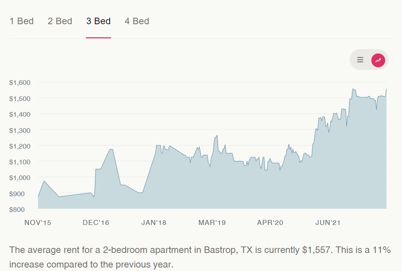Image resolution: width=402 pixels, height=271 pixels.
Task: Click the JAN'18 x-axis label
Action: coord(154,223)
